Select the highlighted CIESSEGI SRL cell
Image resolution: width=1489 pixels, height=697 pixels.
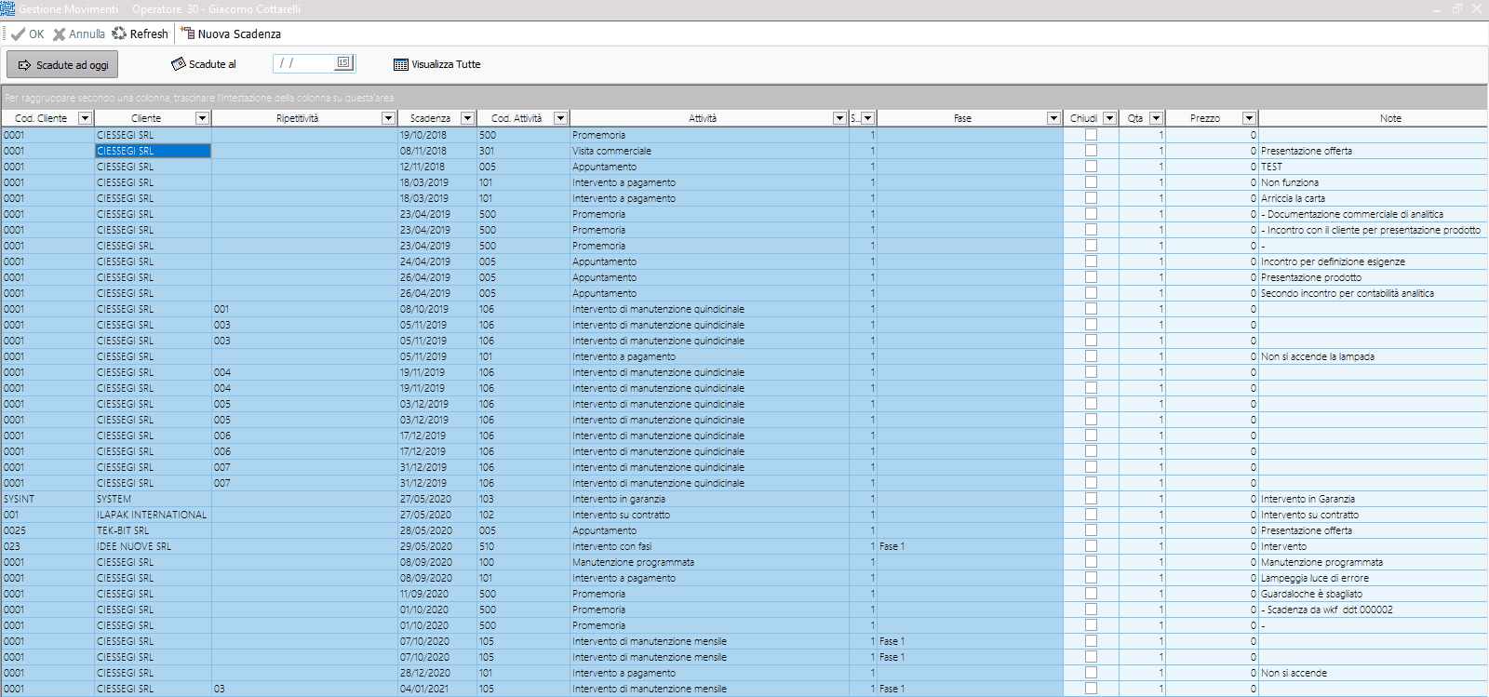tap(153, 151)
